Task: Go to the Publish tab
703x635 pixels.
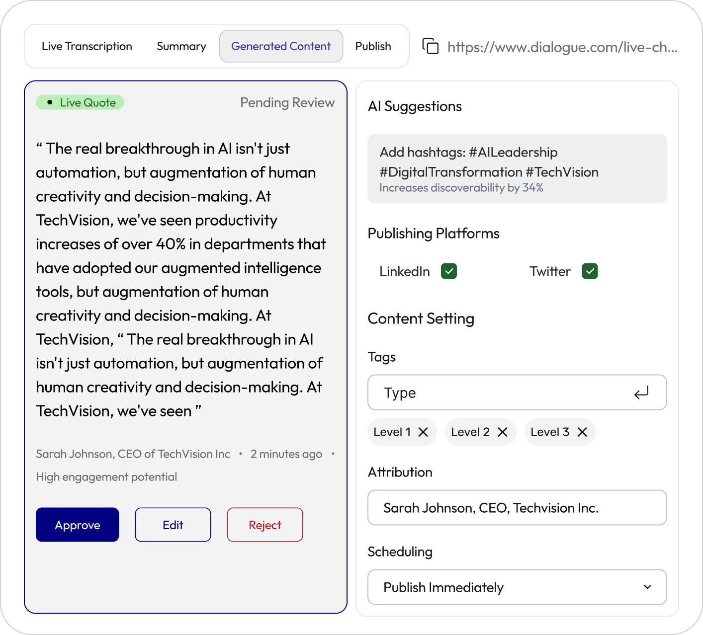Action: [373, 46]
